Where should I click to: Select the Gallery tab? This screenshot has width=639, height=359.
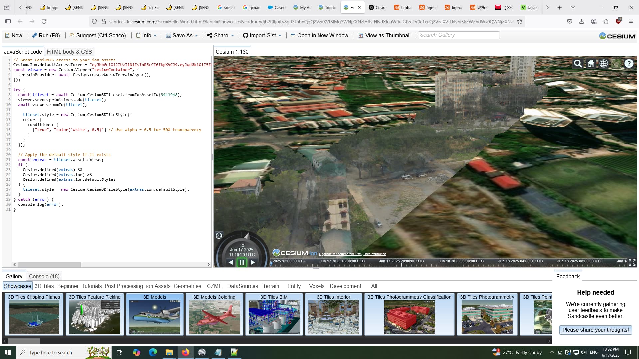coord(14,276)
